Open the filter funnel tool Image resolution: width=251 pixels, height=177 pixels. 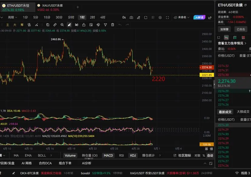[105, 25]
